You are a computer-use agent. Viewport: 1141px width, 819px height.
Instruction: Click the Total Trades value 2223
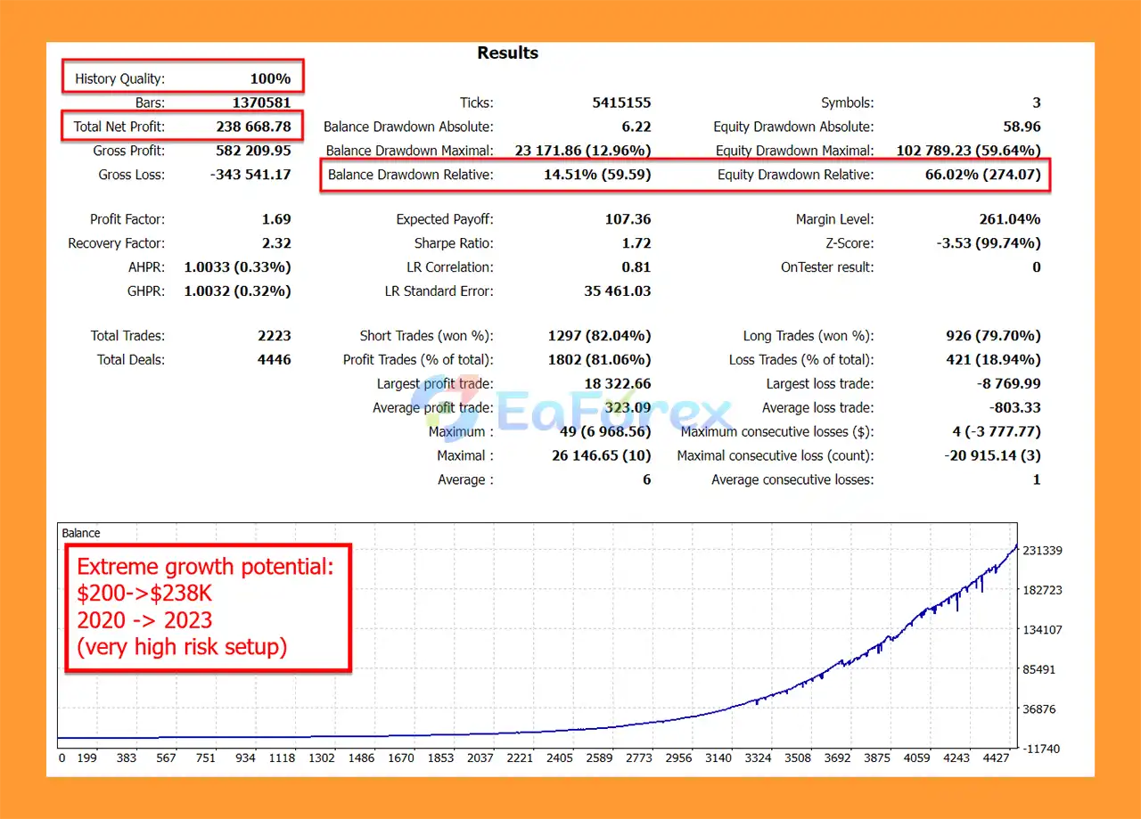click(x=274, y=336)
